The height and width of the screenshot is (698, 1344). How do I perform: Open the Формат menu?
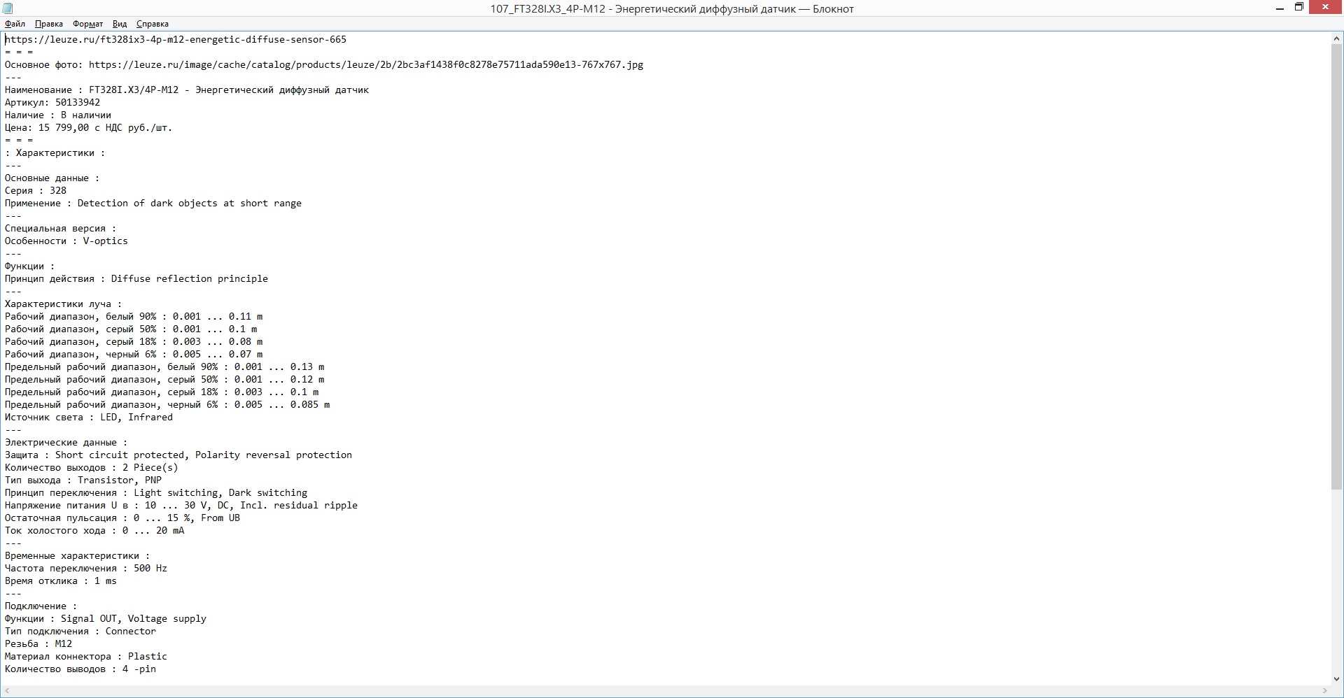pyautogui.click(x=87, y=24)
